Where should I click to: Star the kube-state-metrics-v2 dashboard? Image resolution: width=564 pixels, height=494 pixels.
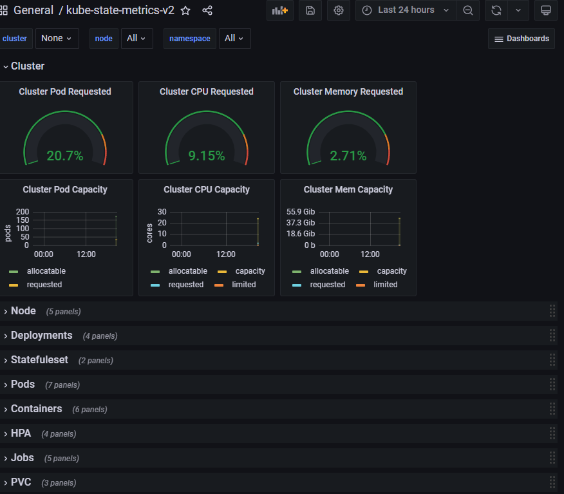click(185, 10)
